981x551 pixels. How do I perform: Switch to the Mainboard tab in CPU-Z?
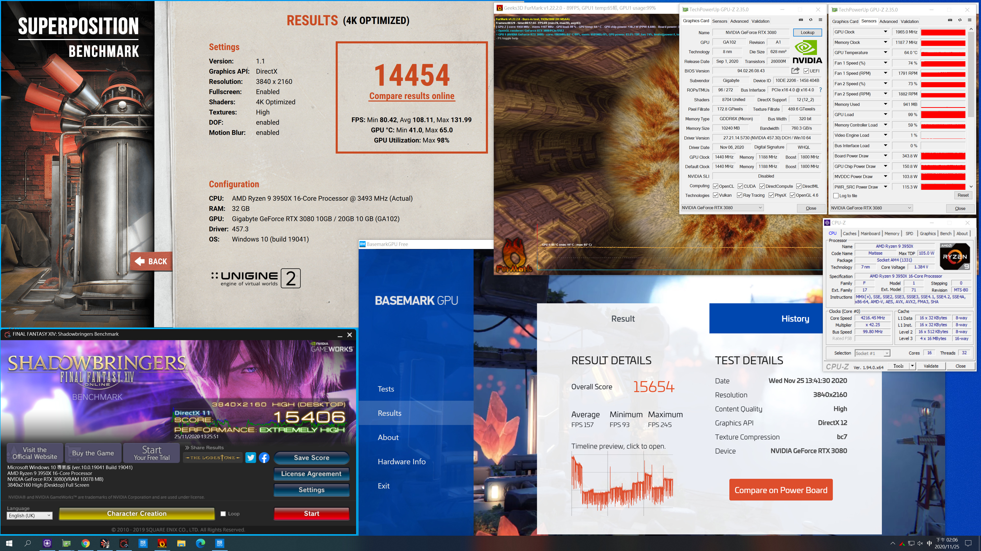pyautogui.click(x=870, y=233)
